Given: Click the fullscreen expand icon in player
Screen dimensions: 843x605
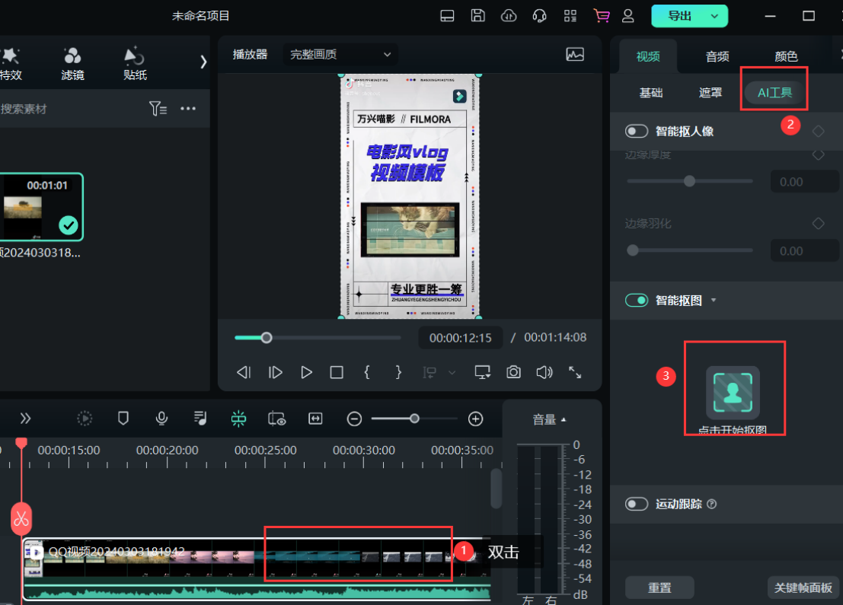Looking at the screenshot, I should tap(575, 372).
